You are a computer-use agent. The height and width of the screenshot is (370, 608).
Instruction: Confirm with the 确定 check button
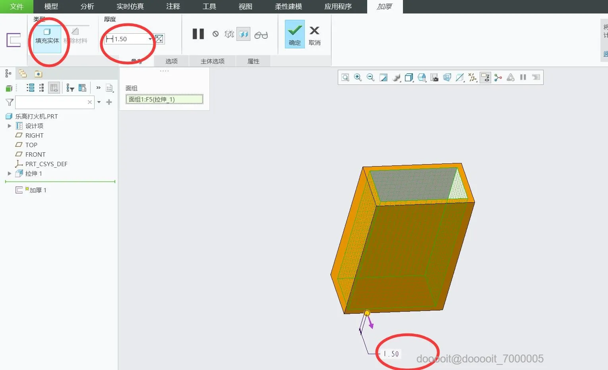pyautogui.click(x=295, y=34)
